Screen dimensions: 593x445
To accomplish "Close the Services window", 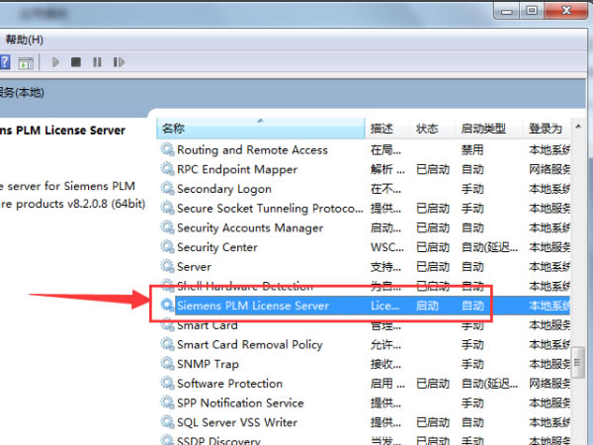I will tap(566, 11).
